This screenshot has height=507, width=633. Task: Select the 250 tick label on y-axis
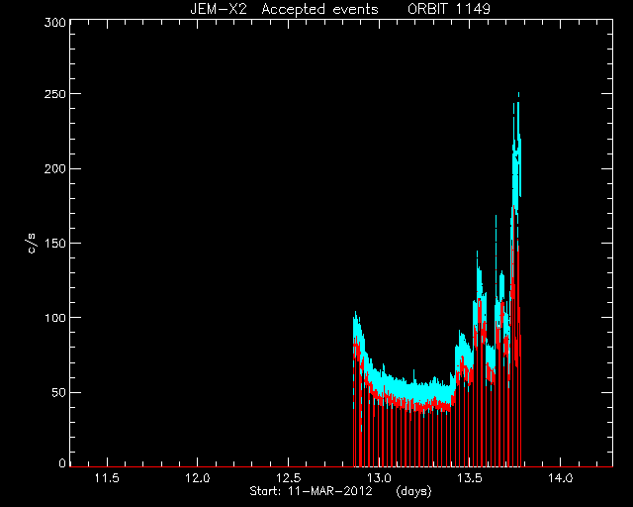coord(54,94)
